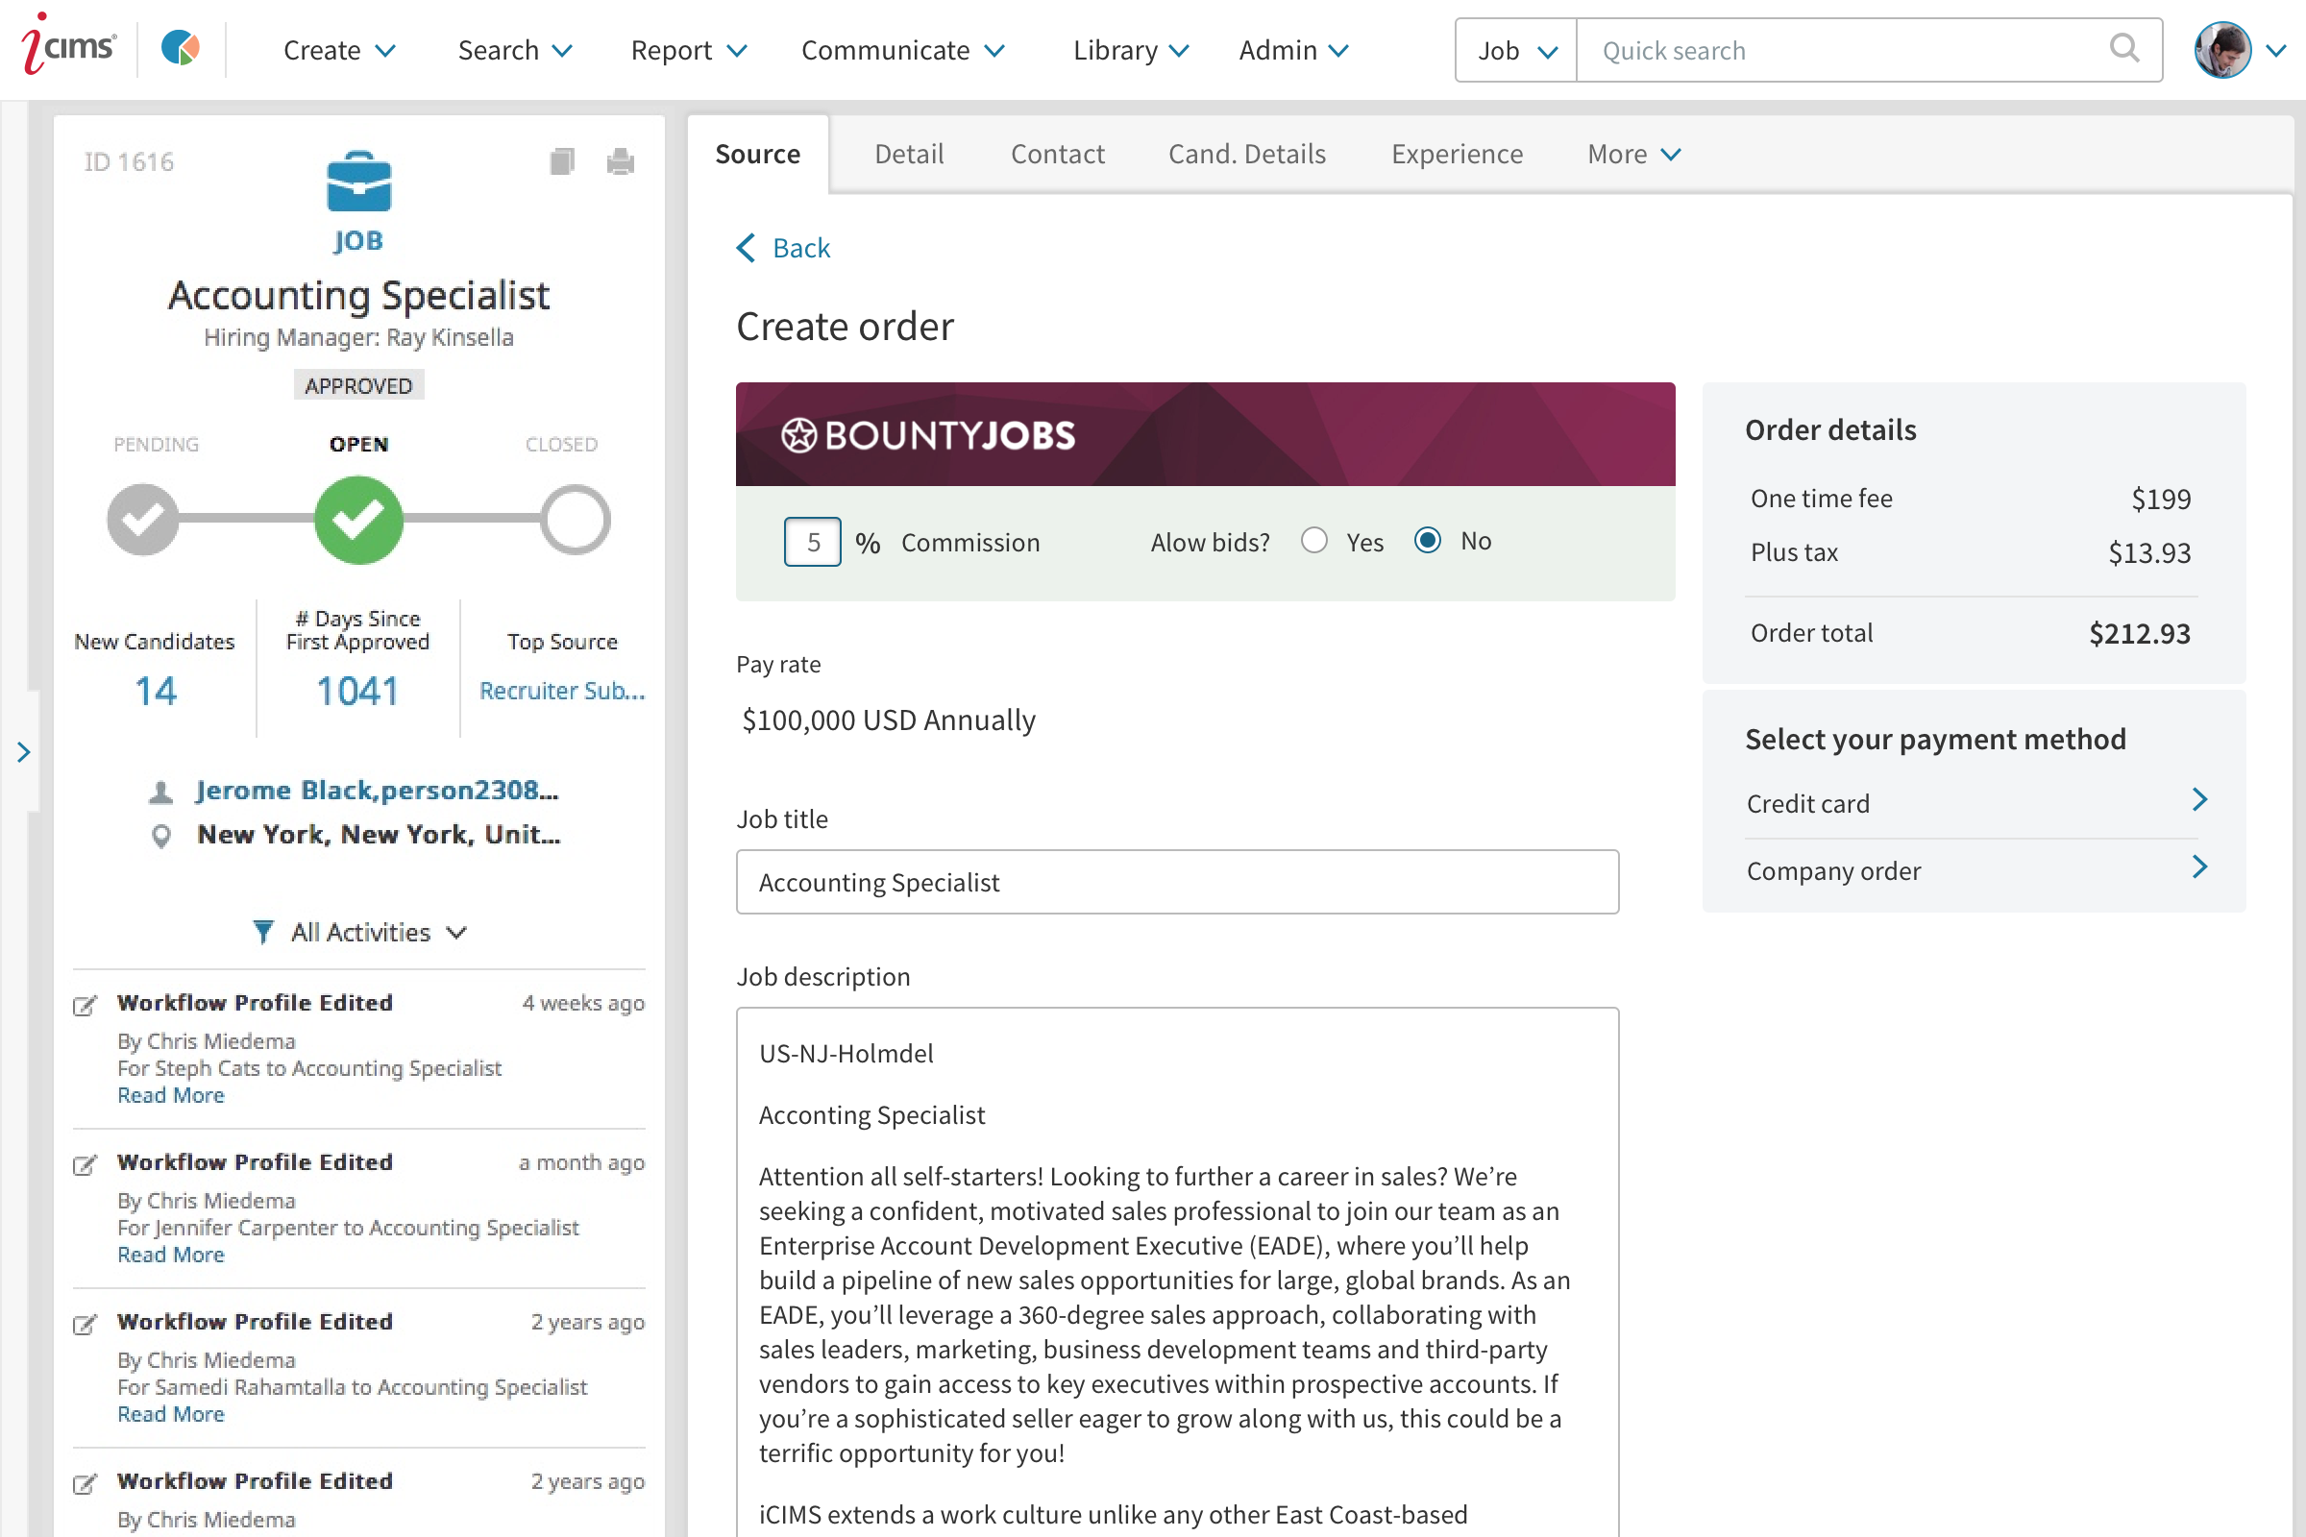Viewport: 2306px width, 1537px height.
Task: Click the Order total $212.93 amount
Action: [2140, 633]
